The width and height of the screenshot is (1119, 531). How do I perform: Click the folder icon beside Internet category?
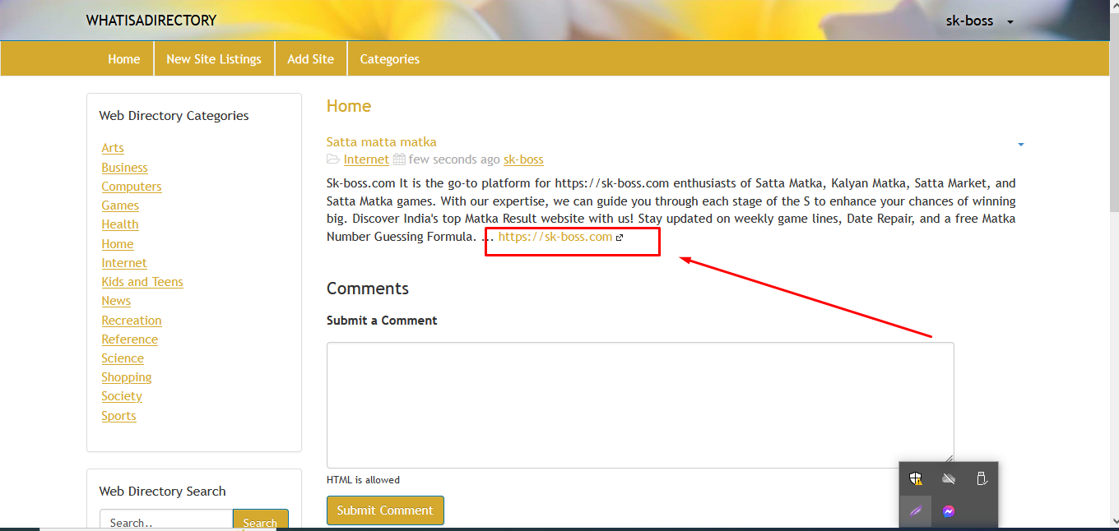click(333, 159)
